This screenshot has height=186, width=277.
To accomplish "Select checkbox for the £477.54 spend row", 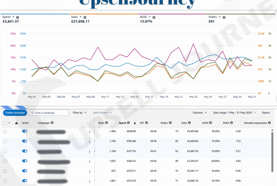I will click(x=5, y=151).
